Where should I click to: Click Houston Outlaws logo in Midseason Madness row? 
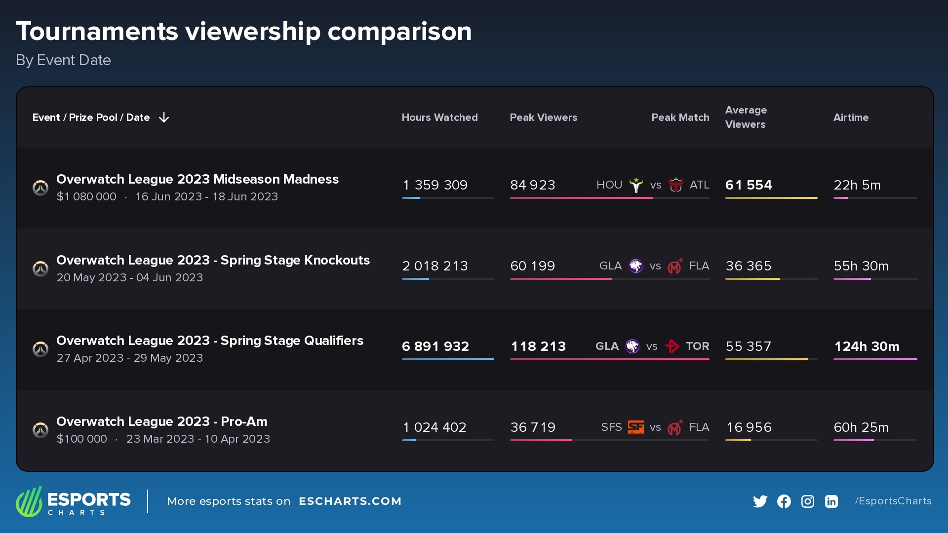tap(636, 185)
